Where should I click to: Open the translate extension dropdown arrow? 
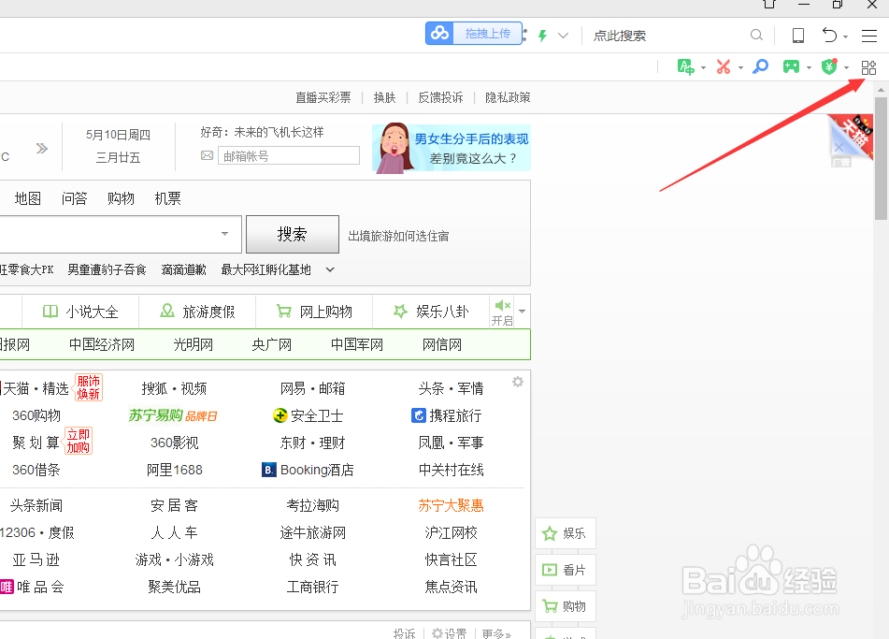coord(704,68)
